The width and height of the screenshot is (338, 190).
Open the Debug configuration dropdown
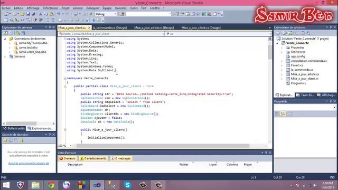[x=115, y=14]
